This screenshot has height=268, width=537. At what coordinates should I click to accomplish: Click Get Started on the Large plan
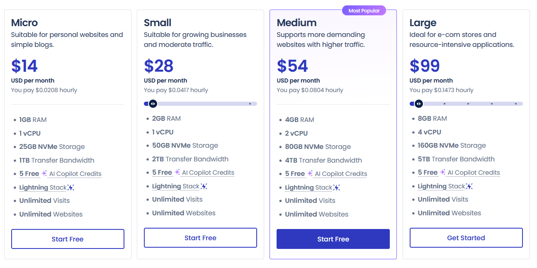click(x=466, y=237)
